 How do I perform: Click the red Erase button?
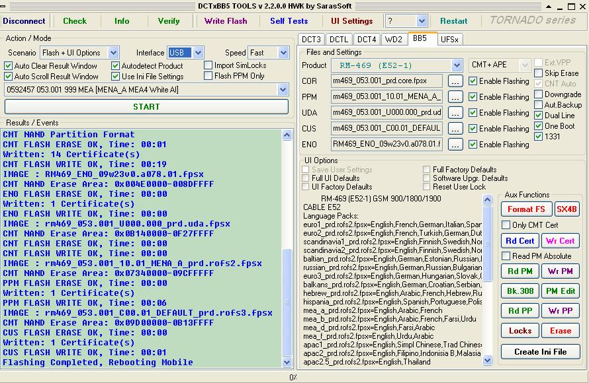pyautogui.click(x=560, y=331)
